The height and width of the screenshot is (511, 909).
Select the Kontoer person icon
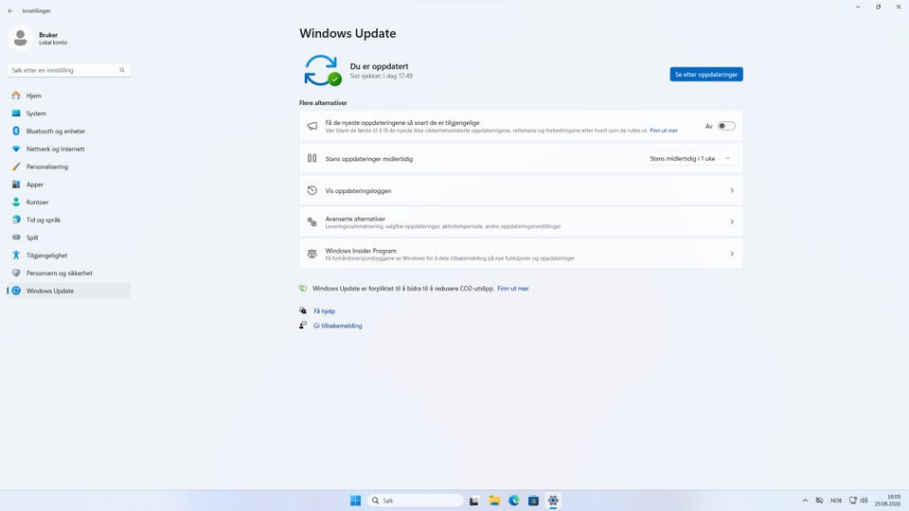tap(16, 203)
